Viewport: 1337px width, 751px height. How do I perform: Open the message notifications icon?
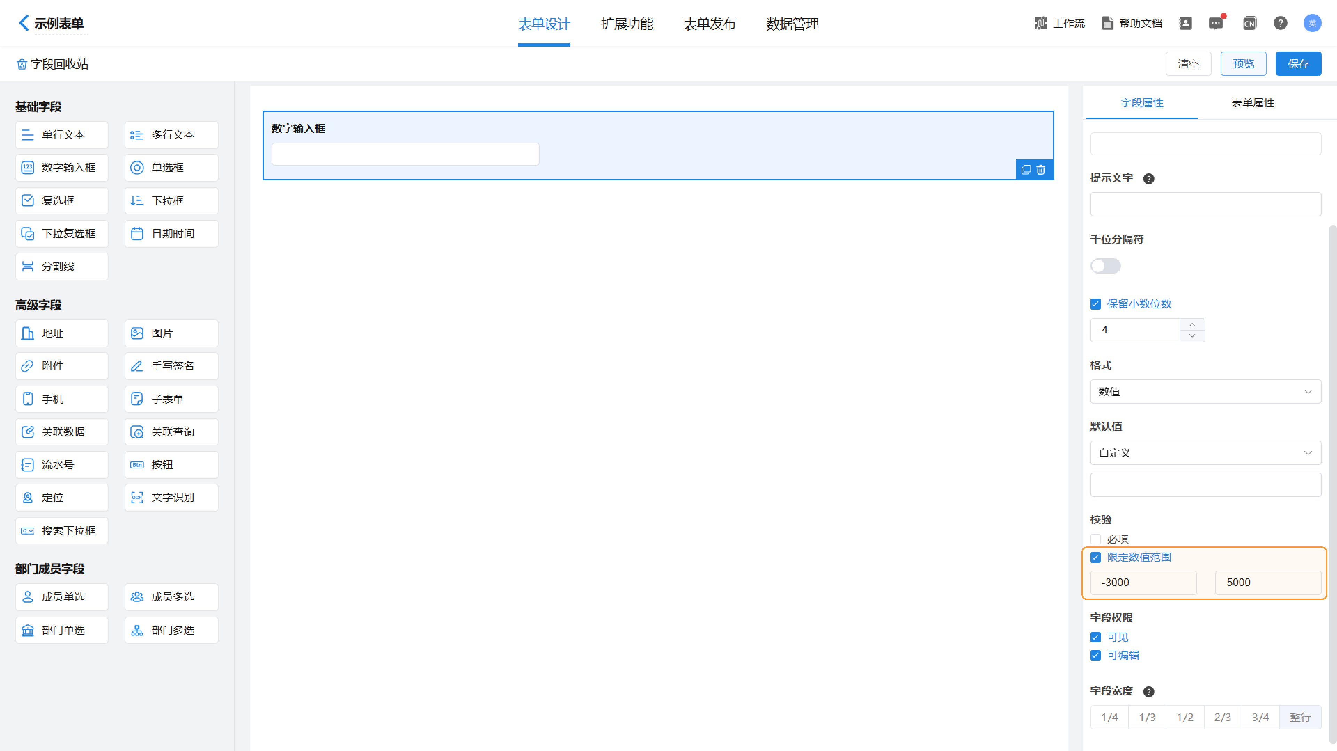click(1215, 23)
